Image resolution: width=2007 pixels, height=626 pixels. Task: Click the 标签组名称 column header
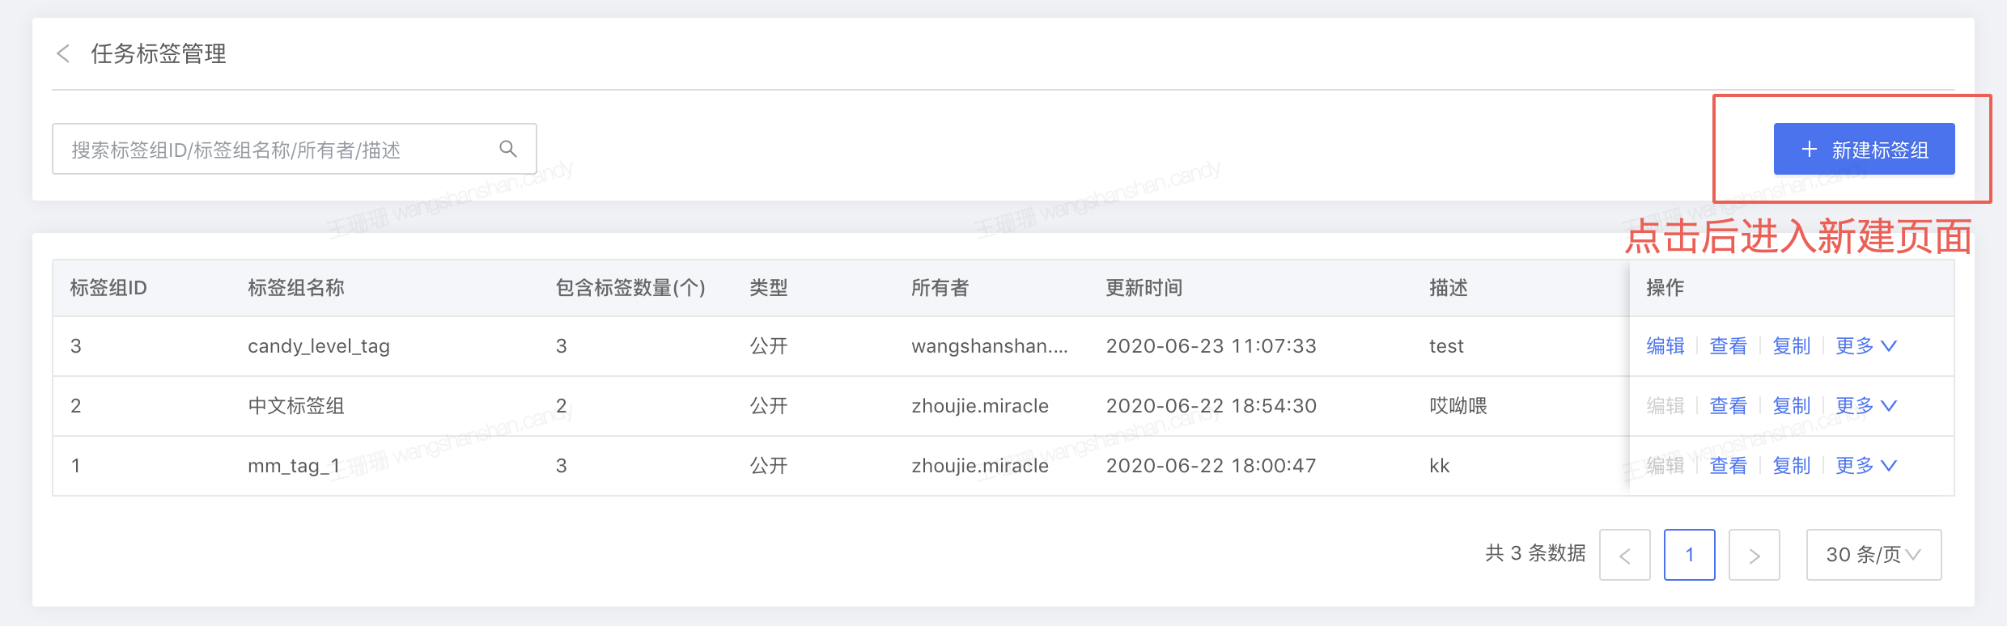pos(296,288)
